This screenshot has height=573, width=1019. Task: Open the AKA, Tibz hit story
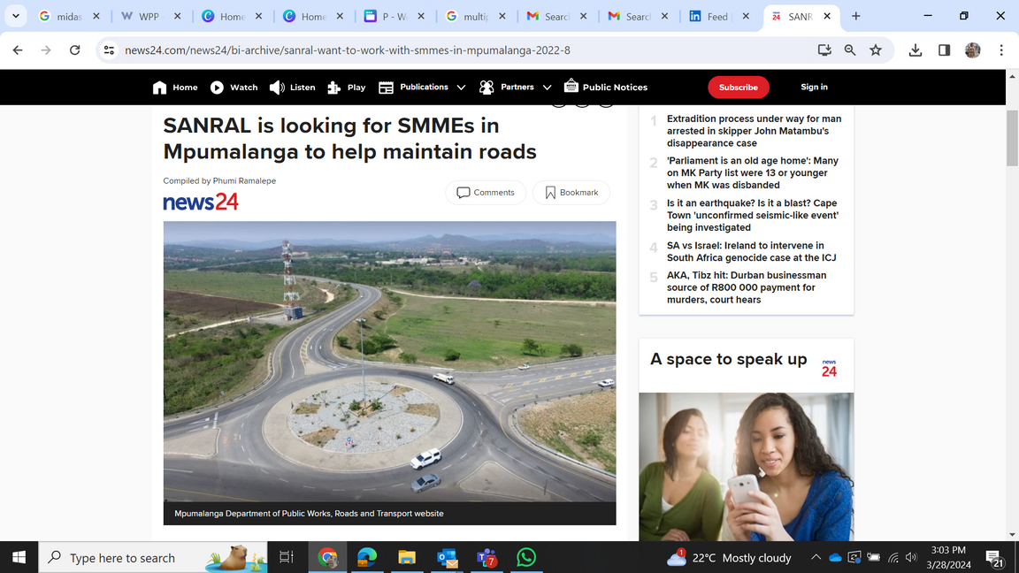(x=747, y=287)
